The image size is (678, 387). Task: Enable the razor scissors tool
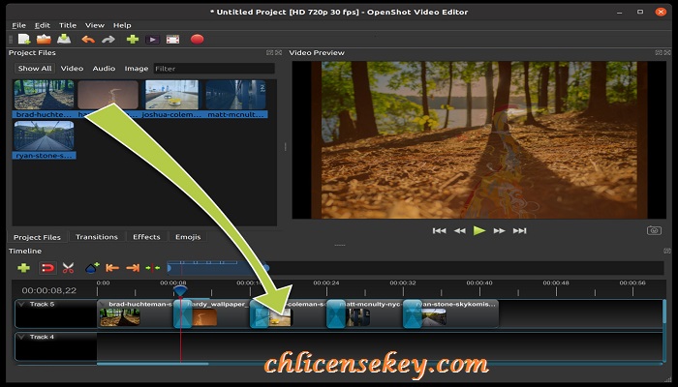tap(68, 268)
